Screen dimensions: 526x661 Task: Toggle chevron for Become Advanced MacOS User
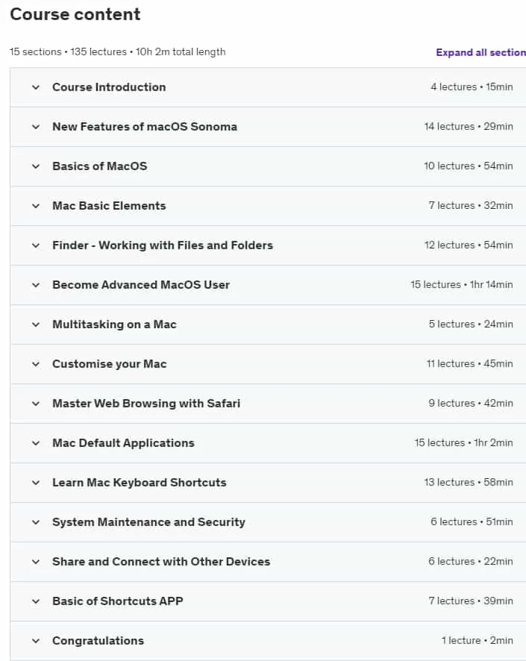(x=36, y=286)
